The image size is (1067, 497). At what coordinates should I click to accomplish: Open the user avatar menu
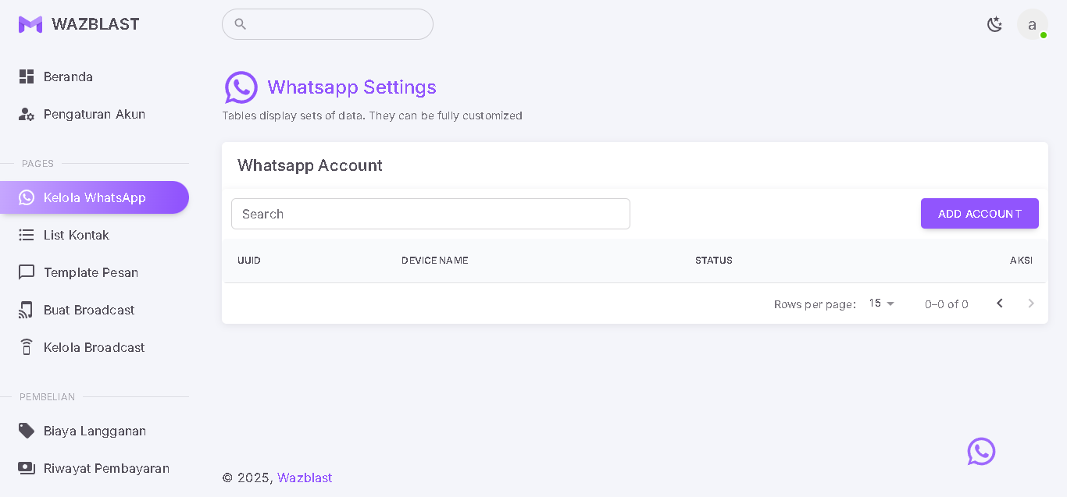pyautogui.click(x=1032, y=24)
